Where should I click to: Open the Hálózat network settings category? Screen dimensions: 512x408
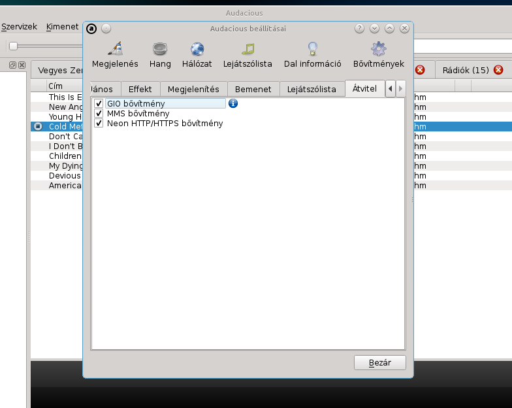tap(197, 55)
